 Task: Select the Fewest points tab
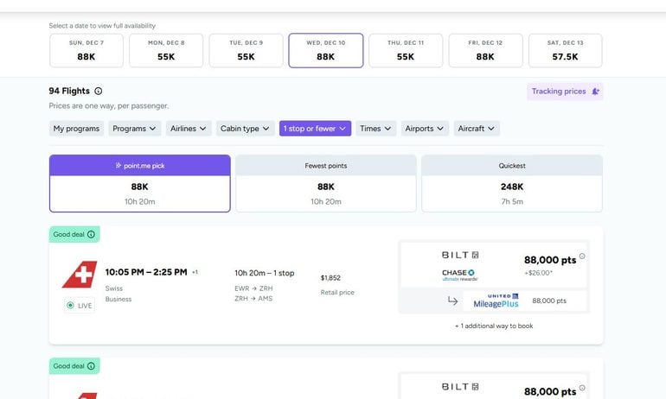click(326, 183)
